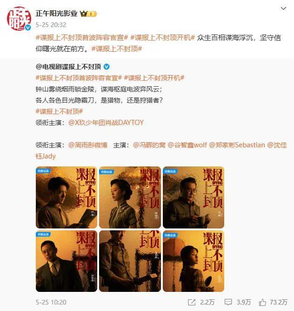Image resolution: width=294 pixels, height=311 pixels.
Task: Click the repost share icon
Action: 192,302
